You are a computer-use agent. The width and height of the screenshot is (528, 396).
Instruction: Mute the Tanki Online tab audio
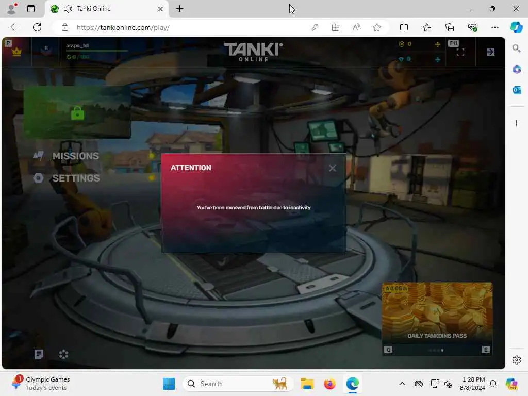pyautogui.click(x=68, y=9)
